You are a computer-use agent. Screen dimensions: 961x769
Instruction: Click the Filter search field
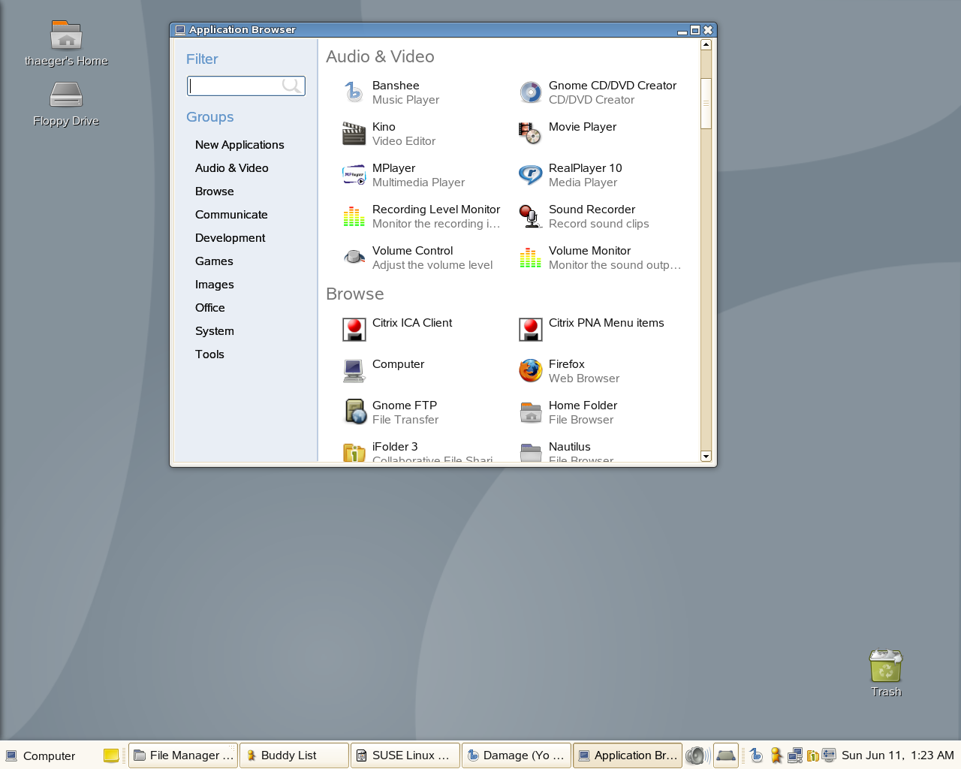(246, 86)
